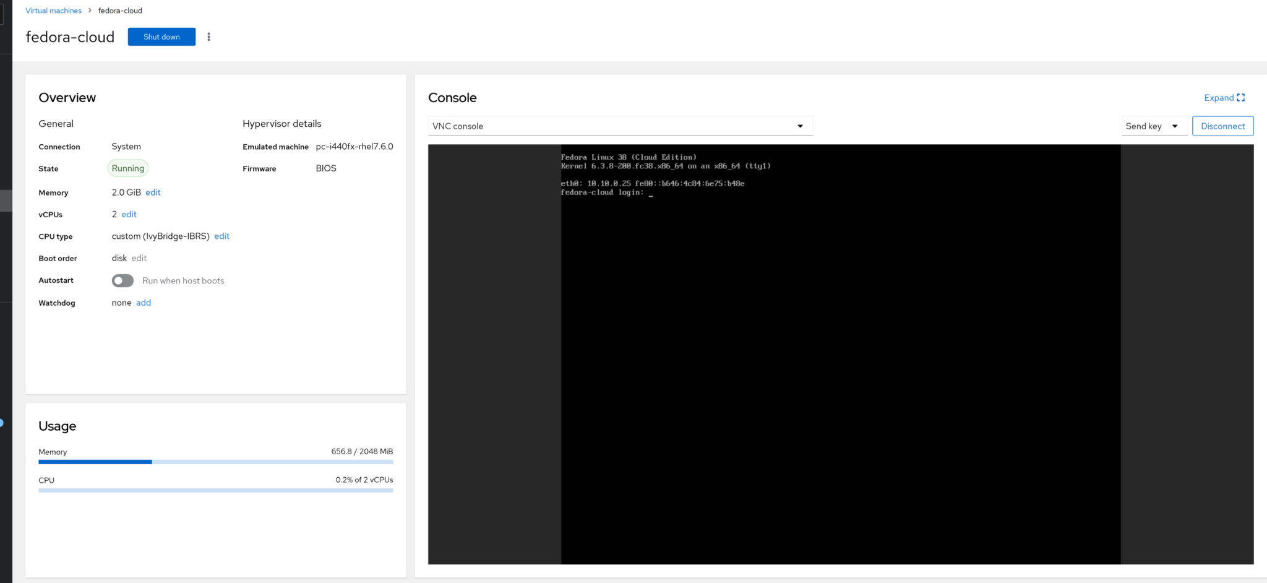Open the fedora-cloud actions kebab menu
1267x583 pixels.
[x=208, y=37]
